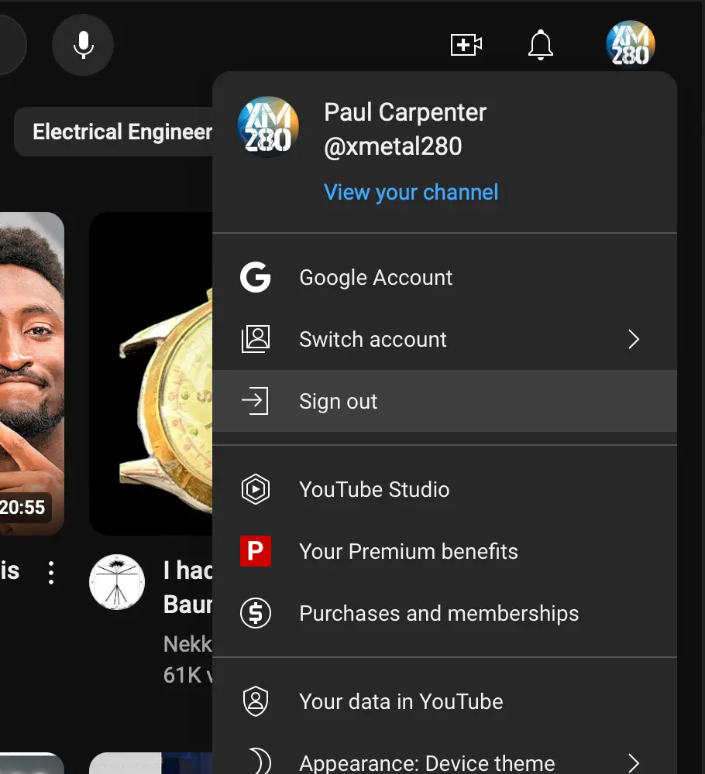Select Sign out from account menu
Viewport: 705px width, 774px height.
339,401
